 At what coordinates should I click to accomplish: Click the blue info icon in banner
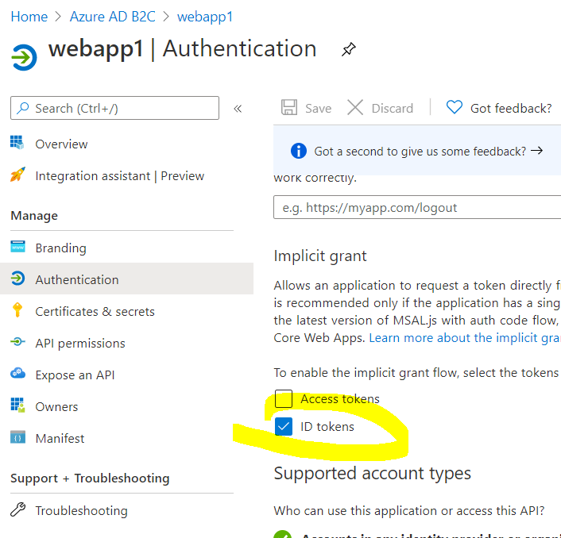tap(299, 151)
